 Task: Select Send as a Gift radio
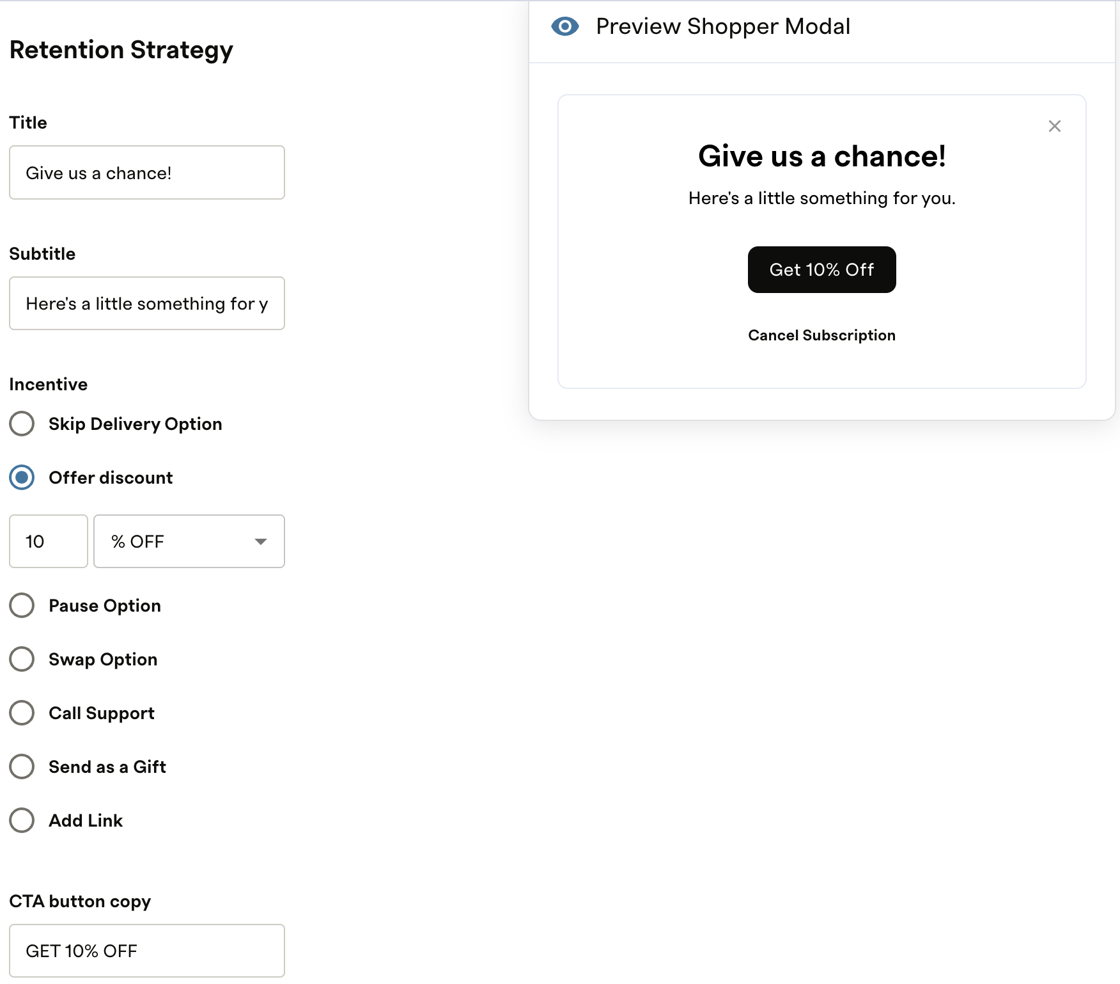click(x=22, y=766)
